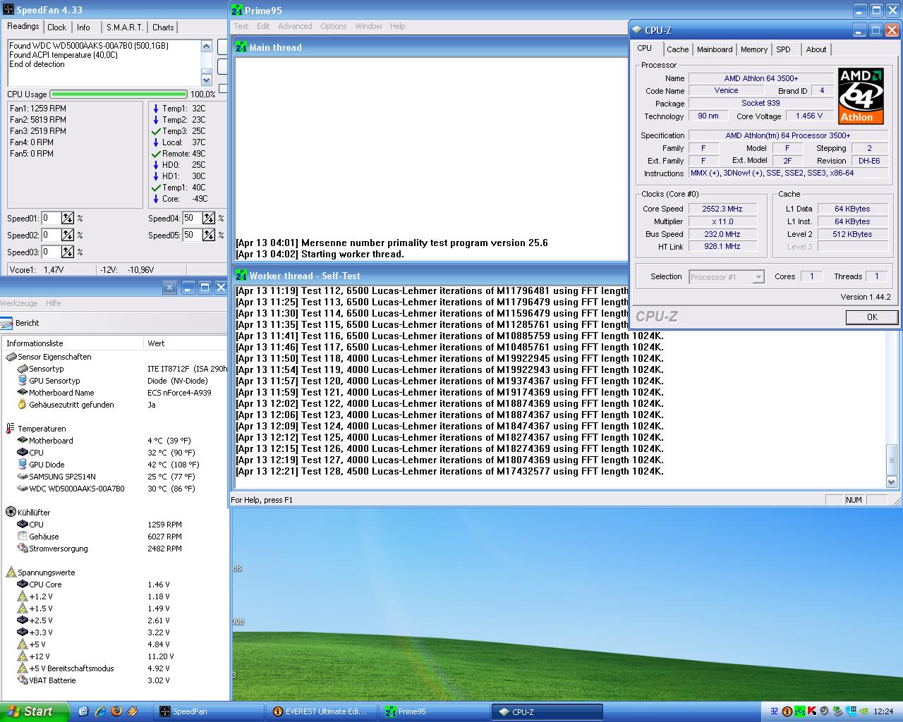Open the Hilfe menu in EVEREST

point(54,303)
